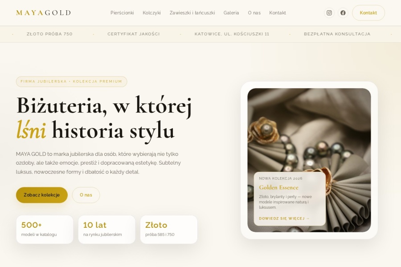
Task: Open the Pierścionki menu item
Action: click(x=122, y=13)
